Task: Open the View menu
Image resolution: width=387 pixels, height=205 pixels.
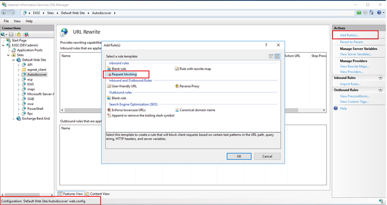Action: tap(17, 21)
